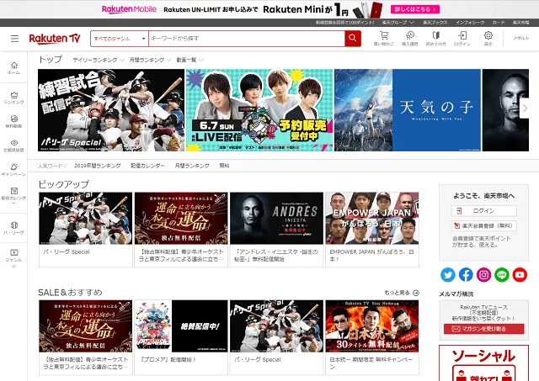
Task: Open the プロメア 絶賛配信中 card
Action: click(181, 337)
